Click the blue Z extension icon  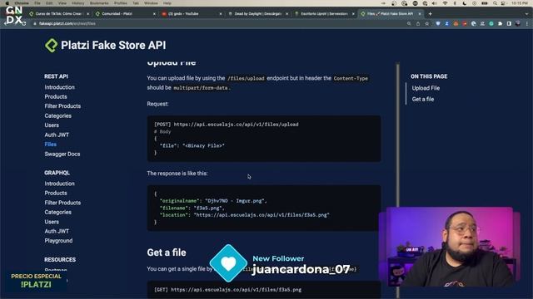point(446,24)
